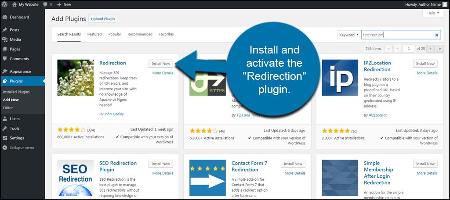Click the IP2Location five-star rating
Image resolution: width=450 pixels, height=200 pixels.
336,131
